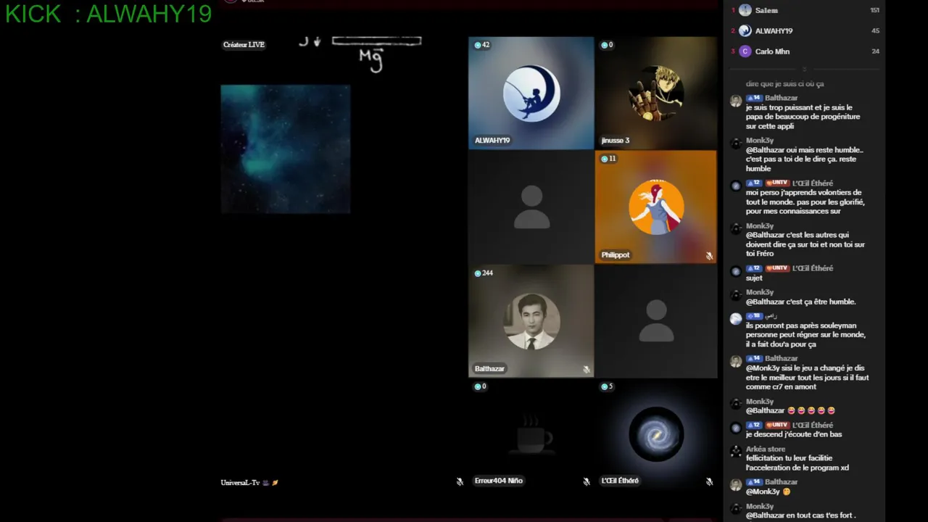The height and width of the screenshot is (522, 928).
Task: Click UNTV badge above 'je descend j'écoute'
Action: point(777,425)
